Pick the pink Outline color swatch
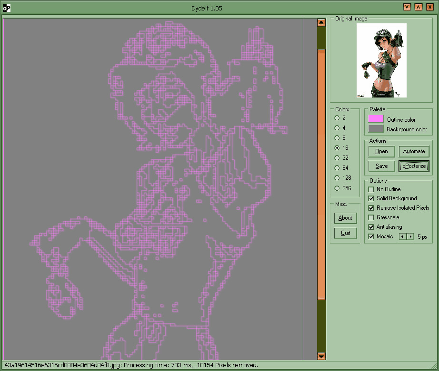Image resolution: width=439 pixels, height=371 pixels. pyautogui.click(x=376, y=119)
